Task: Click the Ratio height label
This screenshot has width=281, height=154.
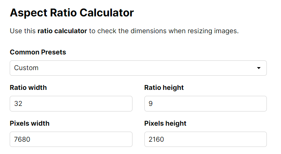Action: tap(164, 88)
